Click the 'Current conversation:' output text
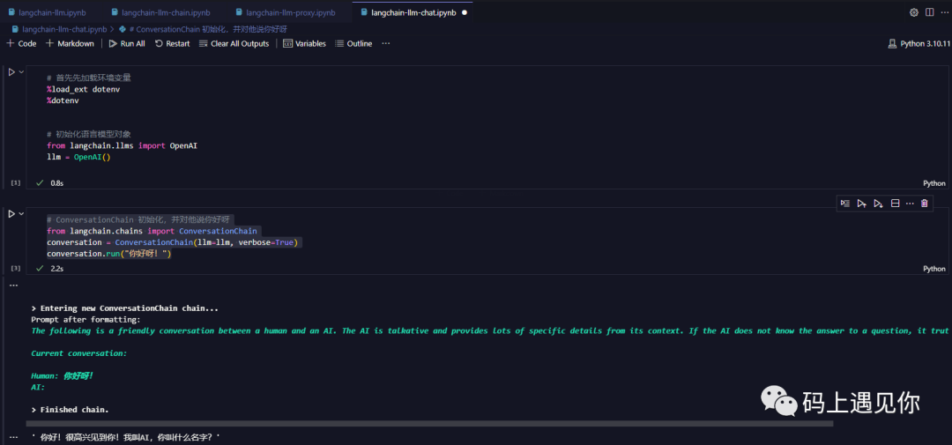 pos(79,353)
